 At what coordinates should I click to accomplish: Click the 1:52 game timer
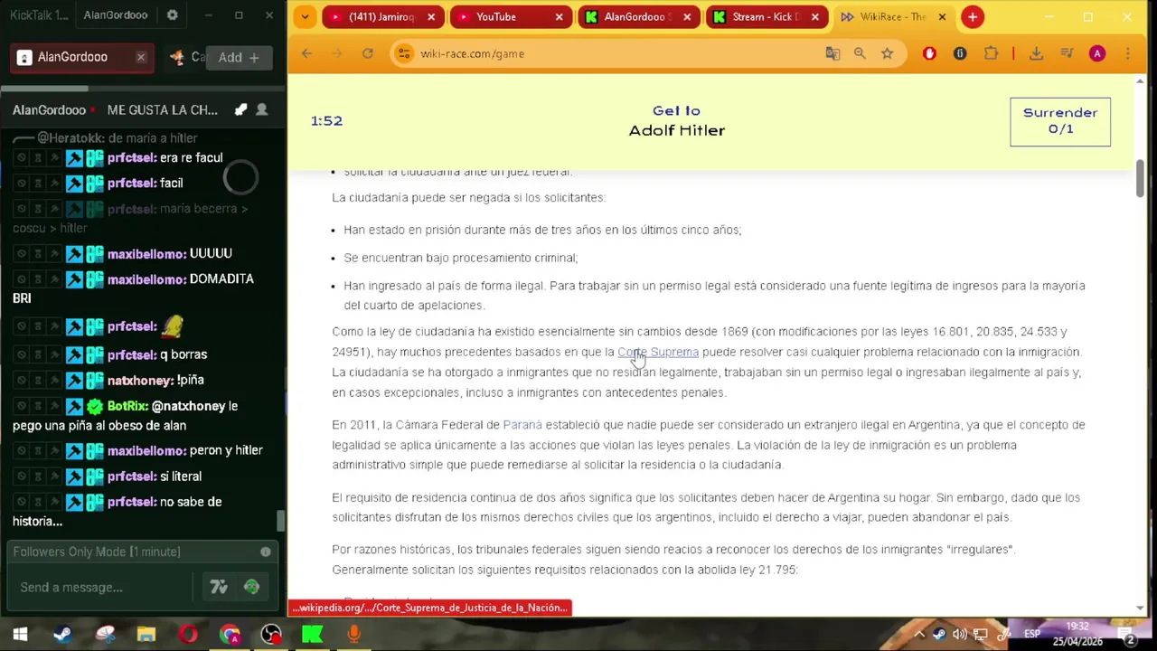pos(326,121)
